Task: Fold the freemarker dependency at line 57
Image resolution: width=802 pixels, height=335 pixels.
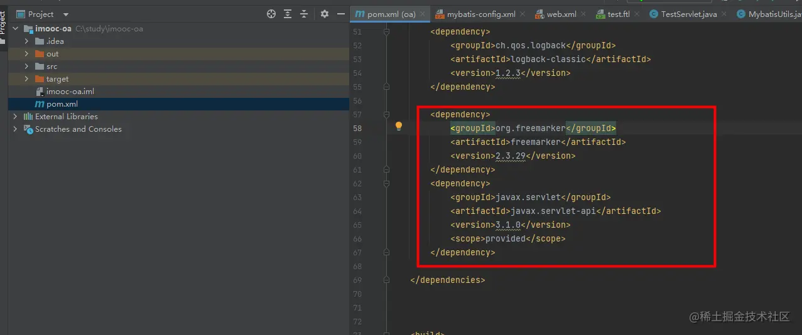Action: (x=387, y=115)
